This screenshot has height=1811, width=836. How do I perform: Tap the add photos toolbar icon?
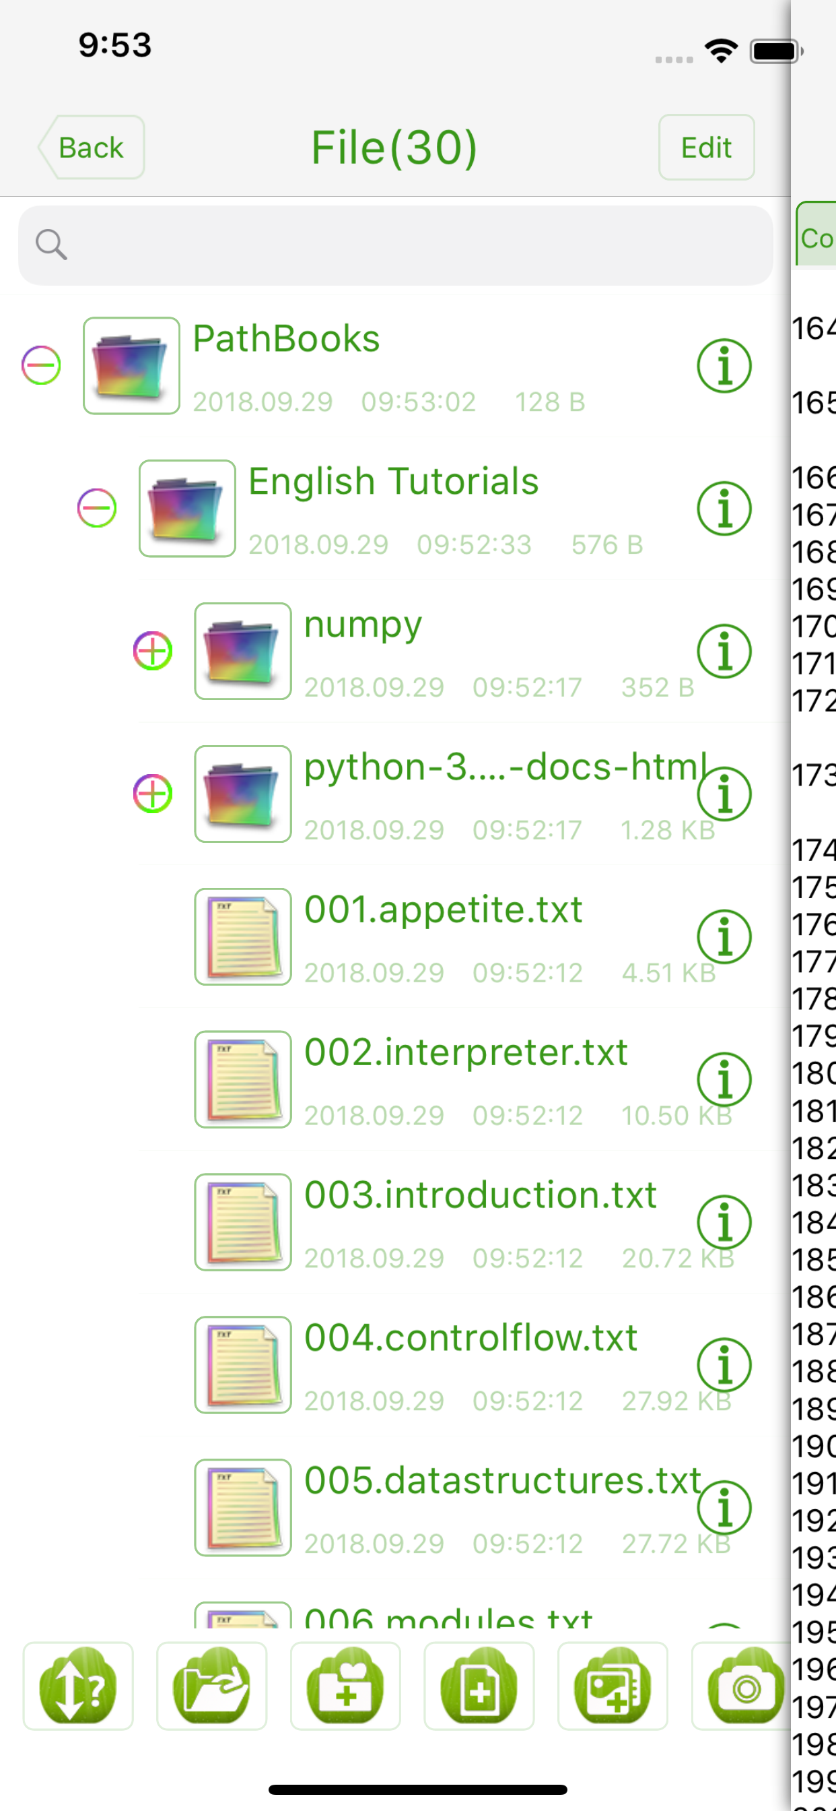613,1686
